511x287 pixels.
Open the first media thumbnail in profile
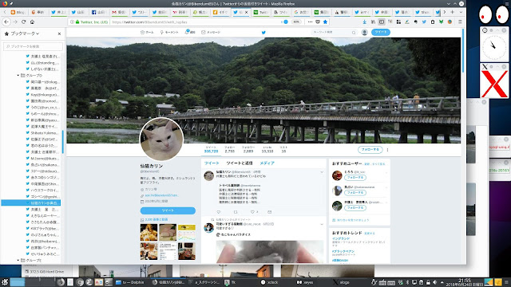149,232
